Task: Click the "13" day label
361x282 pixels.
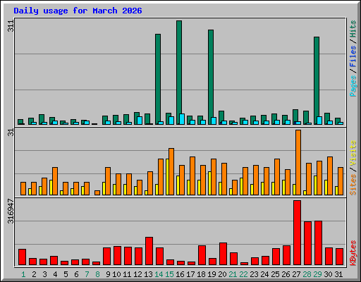Action: click(x=148, y=274)
